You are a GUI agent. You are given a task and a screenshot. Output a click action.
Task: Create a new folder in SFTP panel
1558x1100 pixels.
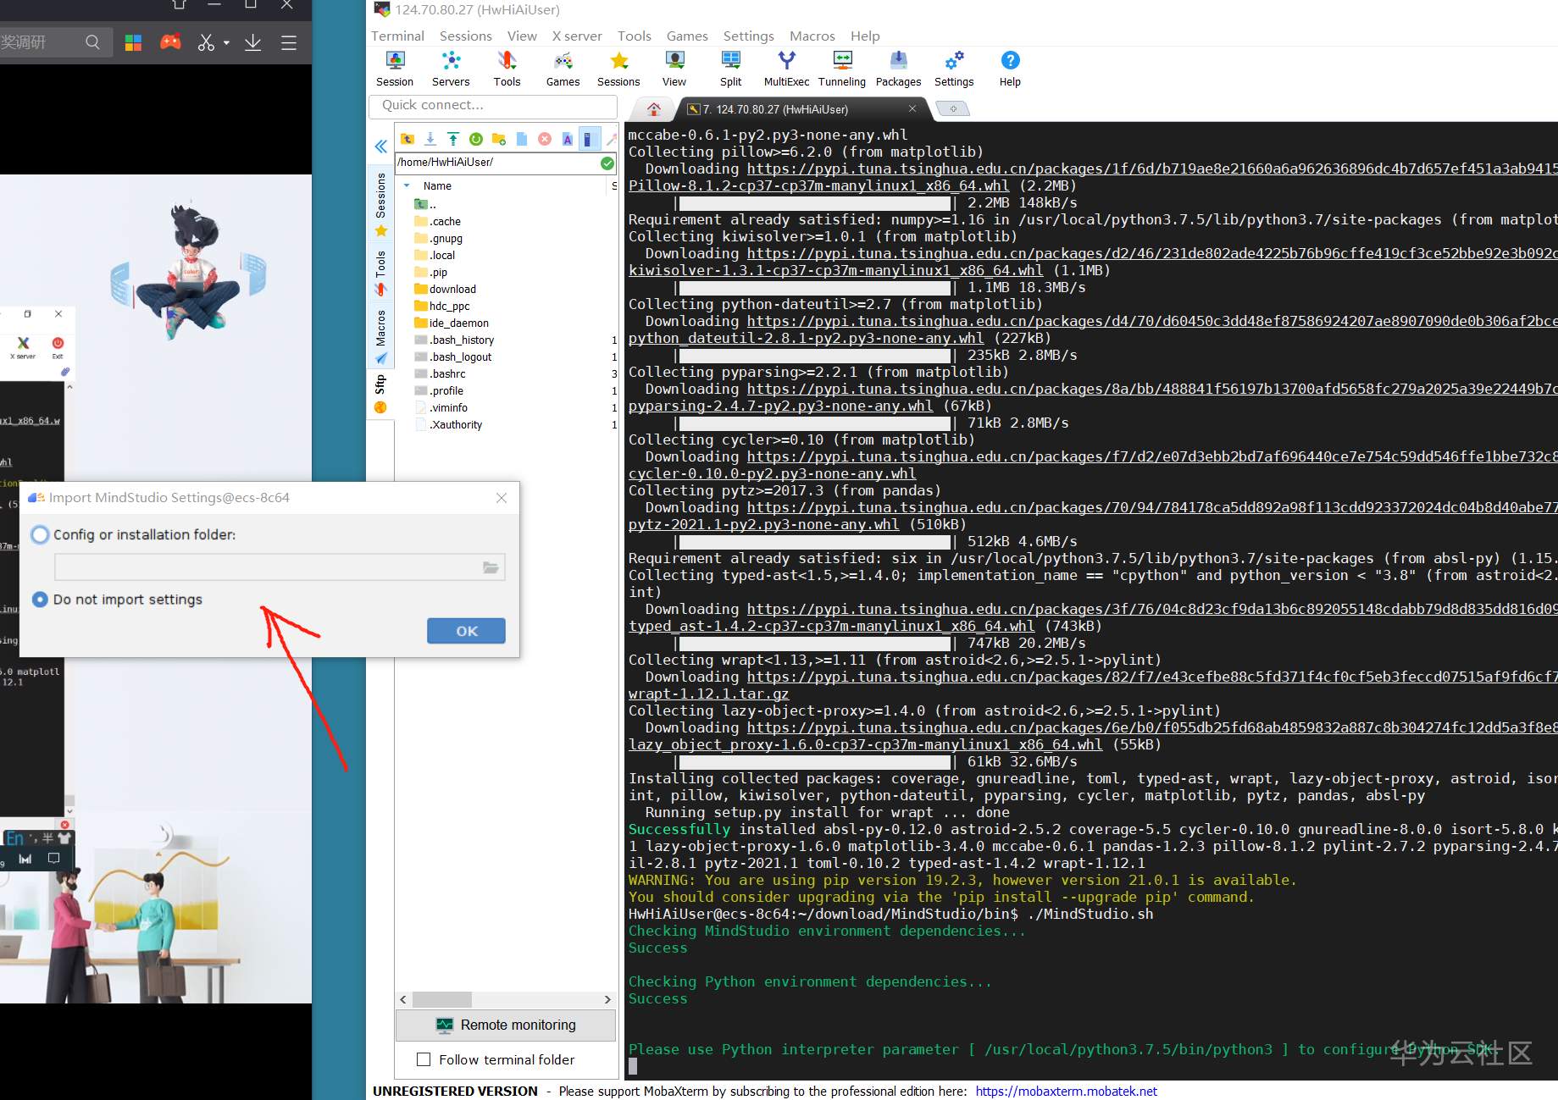(499, 139)
